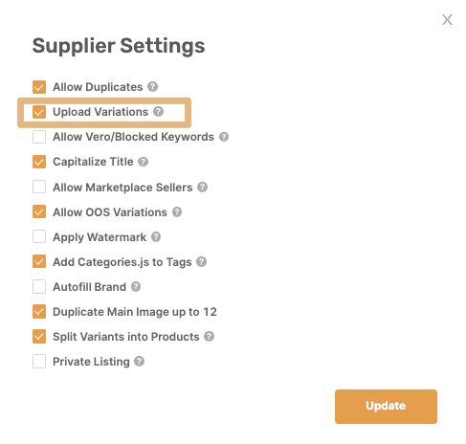Show help for Private Listing option
The width and height of the screenshot is (466, 444).
(x=139, y=361)
